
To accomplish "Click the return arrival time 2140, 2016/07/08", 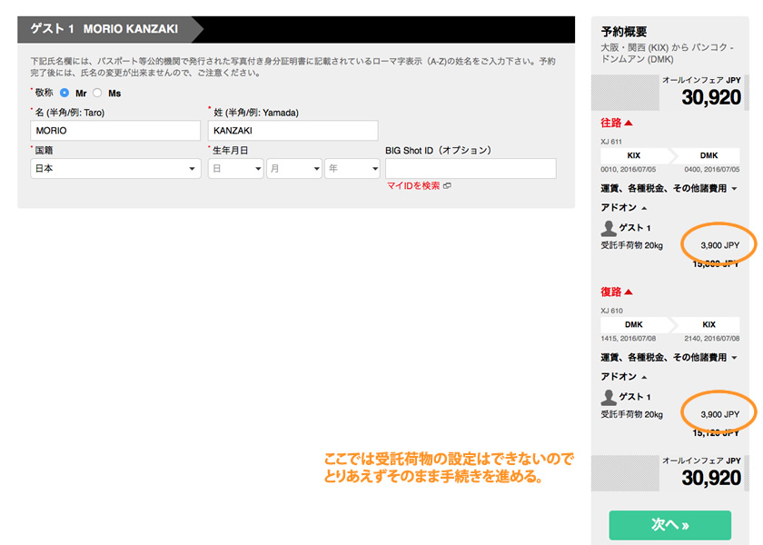I will point(712,338).
